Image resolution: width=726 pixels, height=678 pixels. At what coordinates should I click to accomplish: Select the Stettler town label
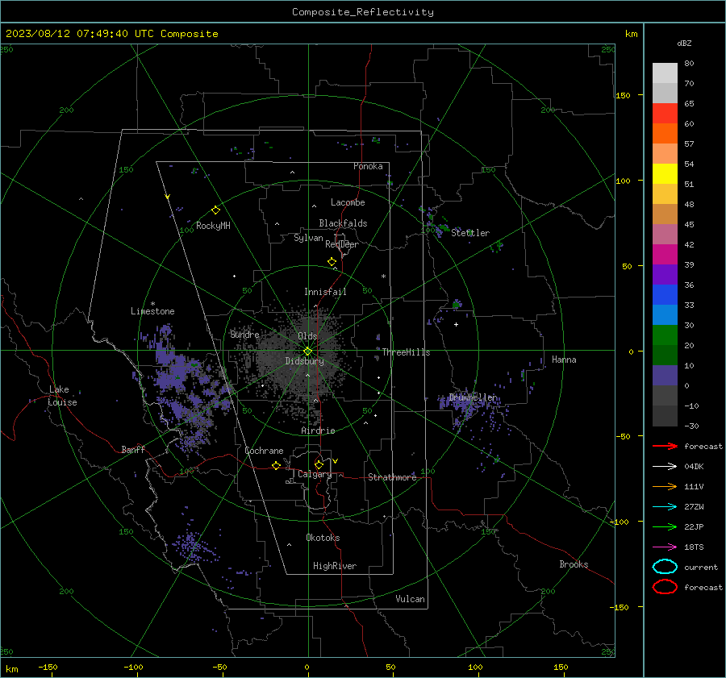click(470, 233)
